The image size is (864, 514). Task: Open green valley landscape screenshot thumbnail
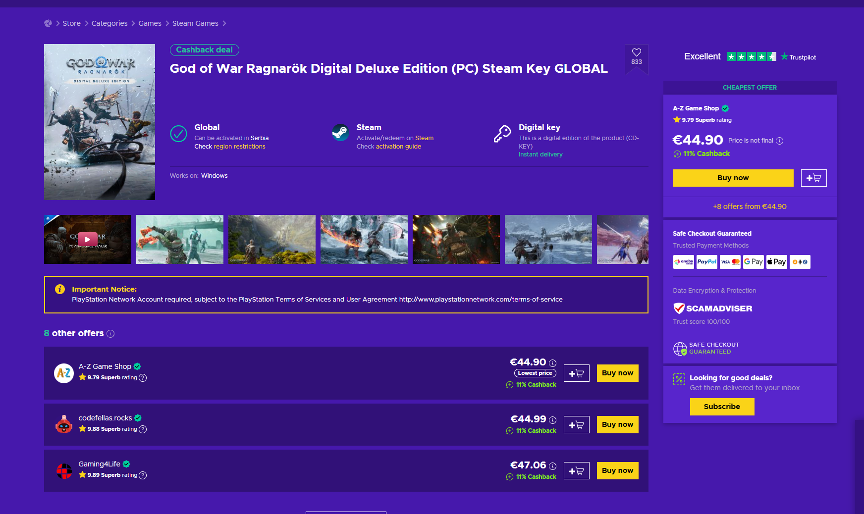coord(272,239)
